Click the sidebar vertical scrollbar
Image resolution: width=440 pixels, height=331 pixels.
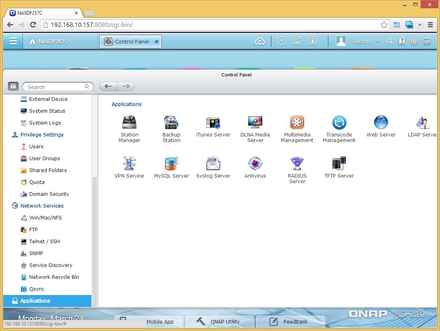(95, 241)
